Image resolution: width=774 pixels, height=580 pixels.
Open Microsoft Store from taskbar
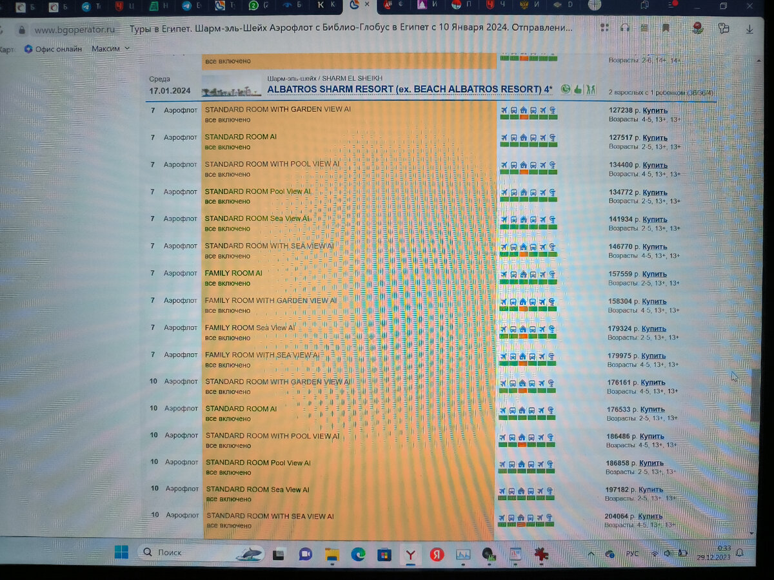(x=384, y=554)
